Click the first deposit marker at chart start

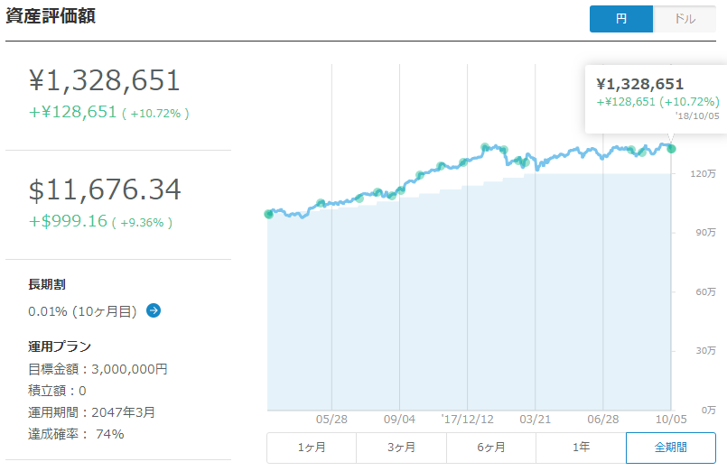click(x=268, y=214)
